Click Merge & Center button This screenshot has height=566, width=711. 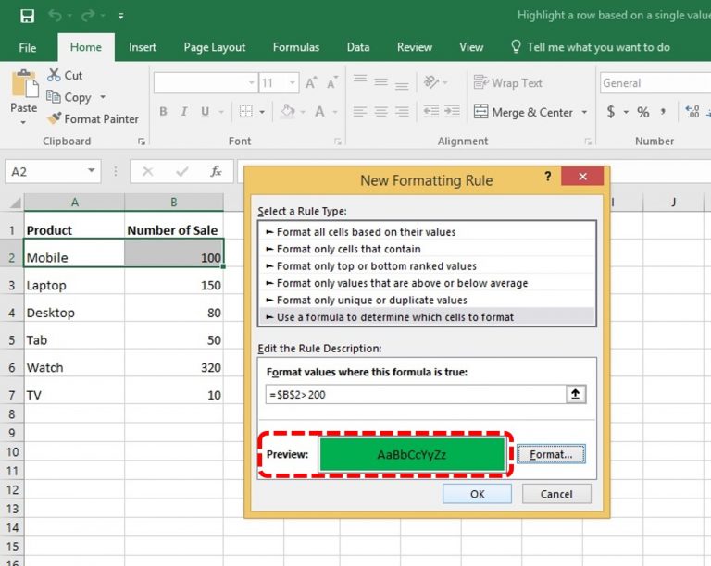[523, 112]
